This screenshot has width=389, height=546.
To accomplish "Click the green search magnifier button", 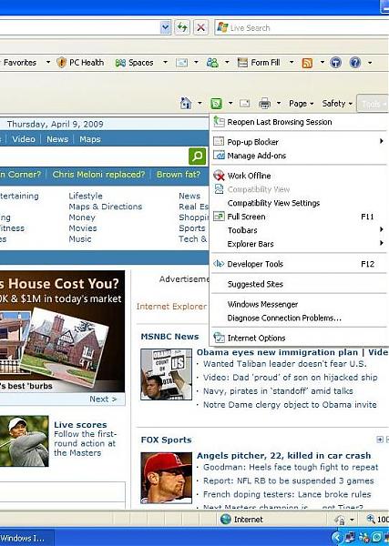I will (198, 157).
